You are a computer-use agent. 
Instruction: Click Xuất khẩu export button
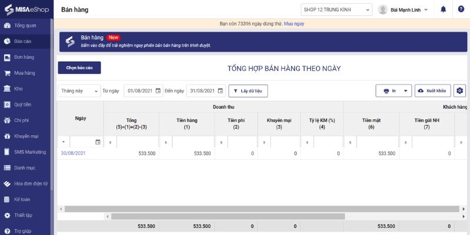[x=433, y=91]
